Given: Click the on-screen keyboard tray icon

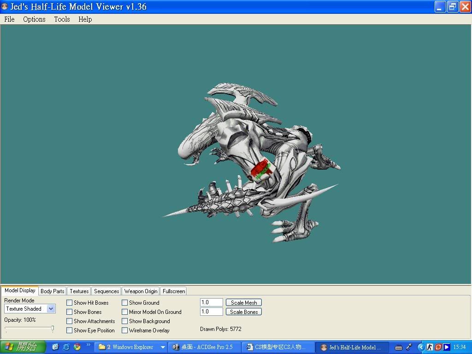Looking at the screenshot, I should click(399, 347).
